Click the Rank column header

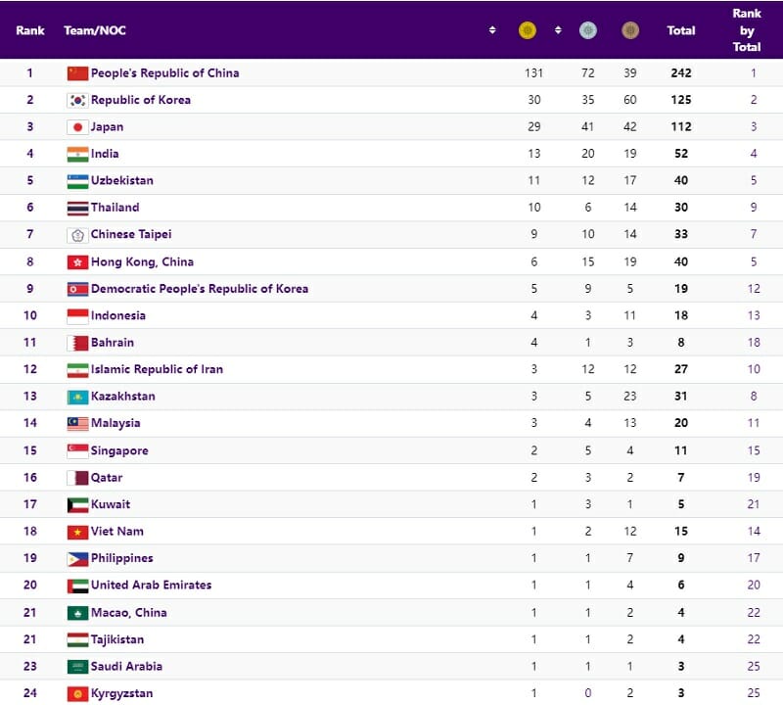pyautogui.click(x=30, y=30)
